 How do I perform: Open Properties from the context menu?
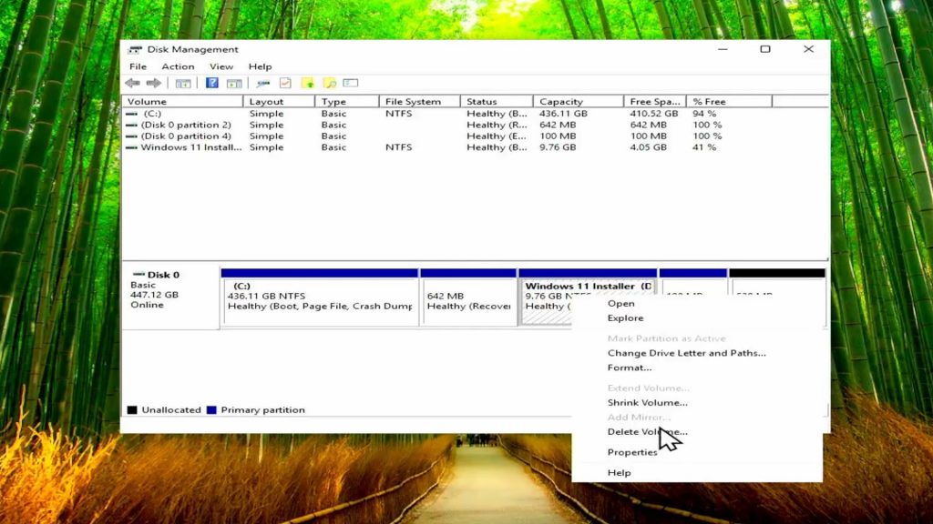point(632,452)
